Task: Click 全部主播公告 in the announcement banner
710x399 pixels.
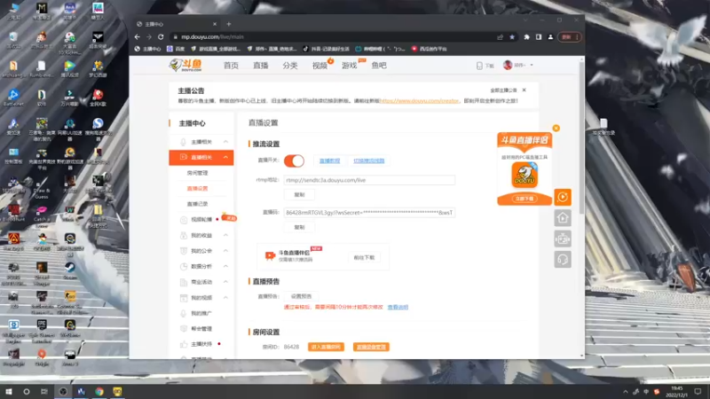Action: (503, 90)
